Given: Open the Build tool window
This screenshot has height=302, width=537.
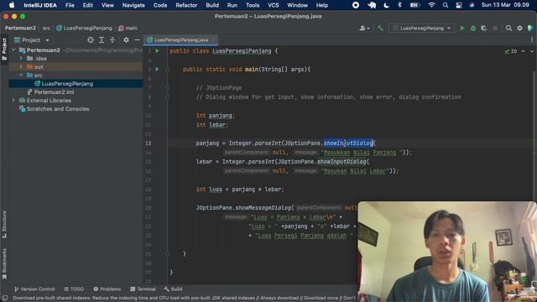Looking at the screenshot, I should click(x=173, y=289).
